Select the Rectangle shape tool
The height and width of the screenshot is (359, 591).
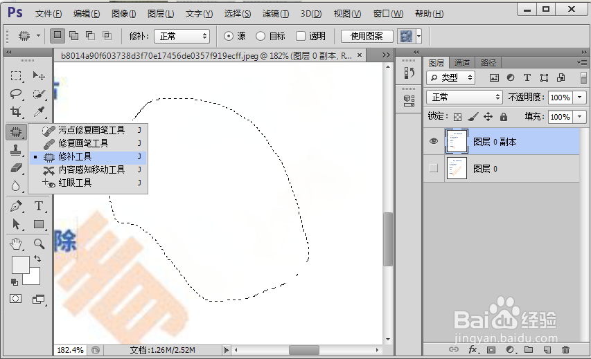(x=38, y=224)
